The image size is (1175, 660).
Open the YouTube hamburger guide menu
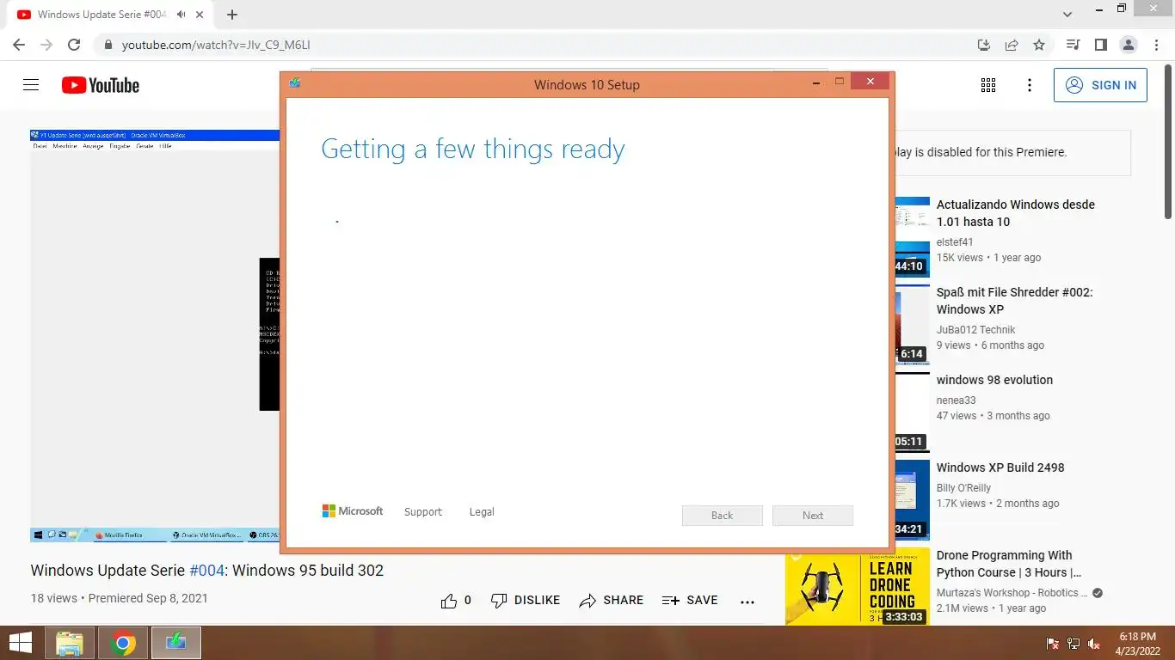click(31, 85)
